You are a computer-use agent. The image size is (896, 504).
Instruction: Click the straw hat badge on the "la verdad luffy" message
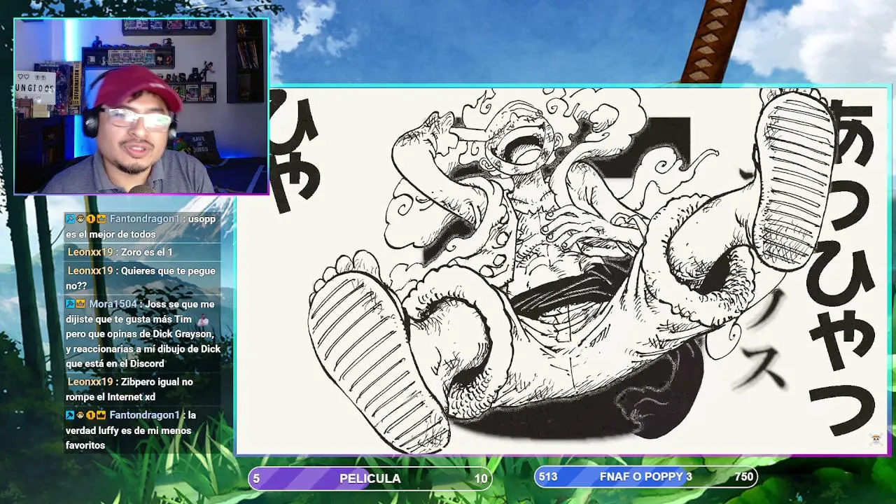(x=80, y=415)
